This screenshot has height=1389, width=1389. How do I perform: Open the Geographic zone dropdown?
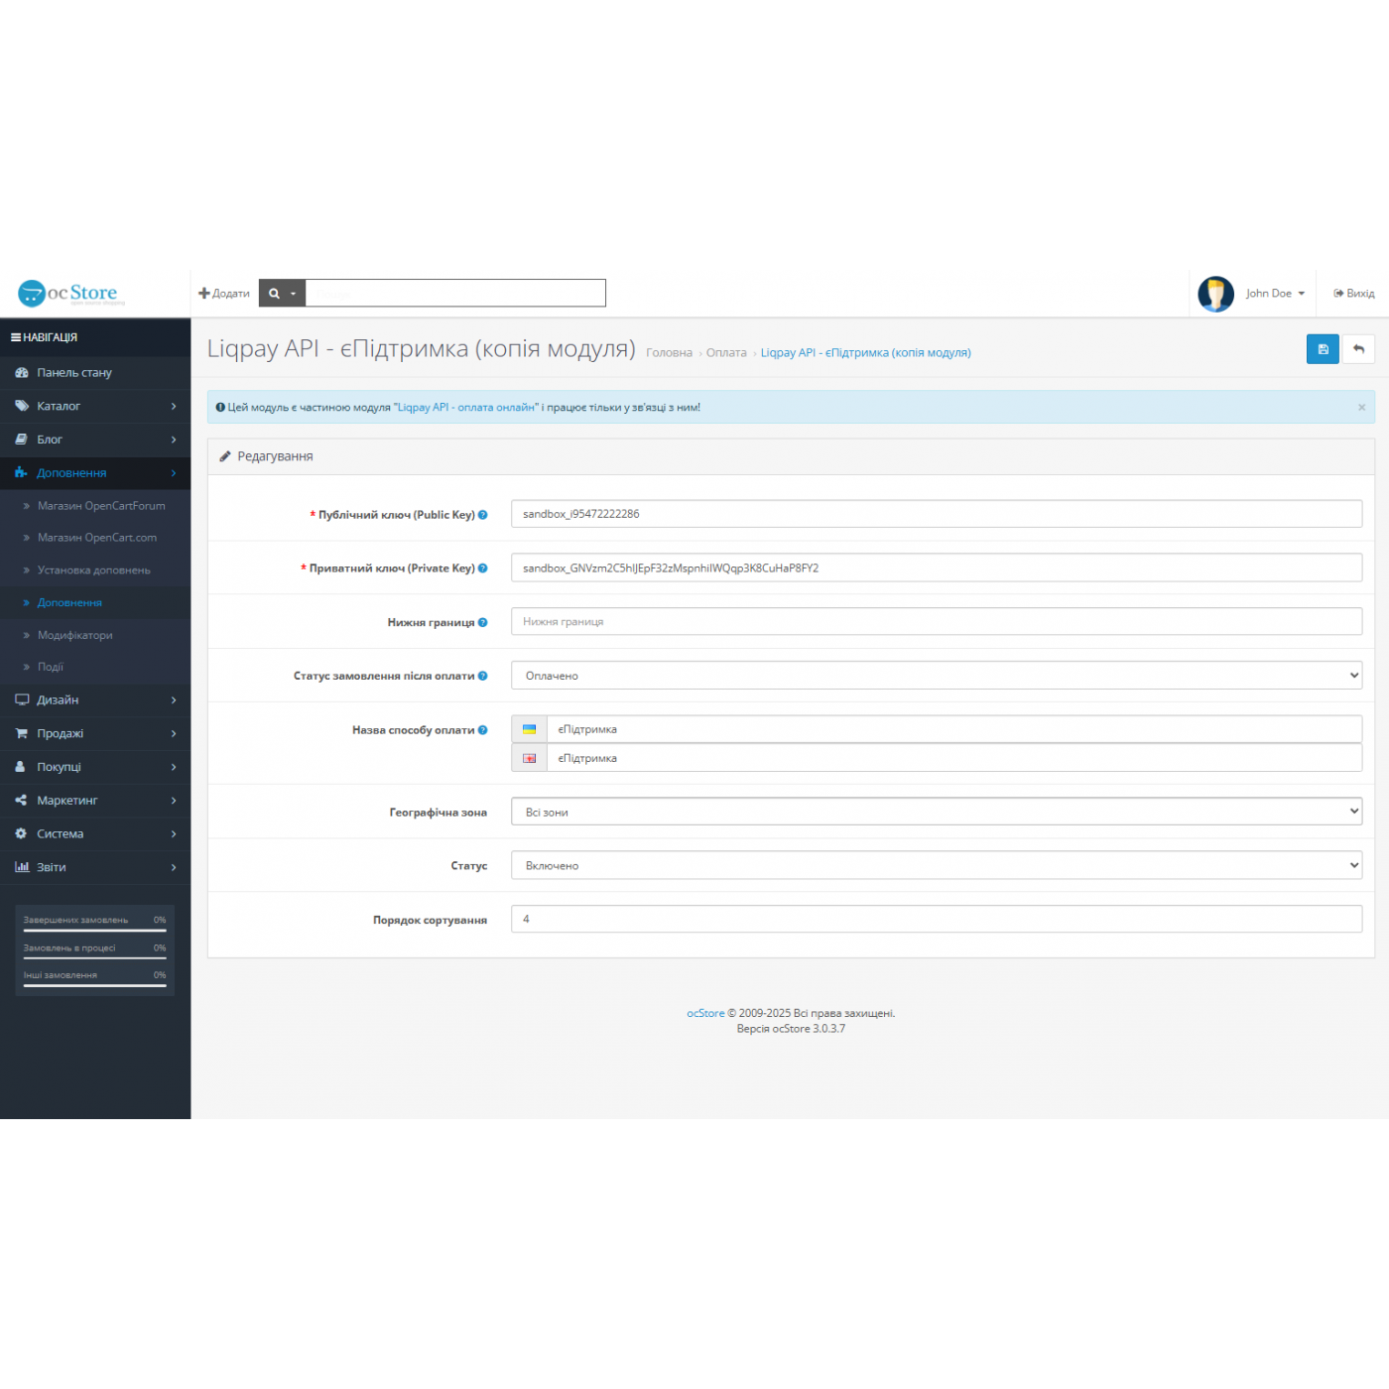[x=936, y=812]
